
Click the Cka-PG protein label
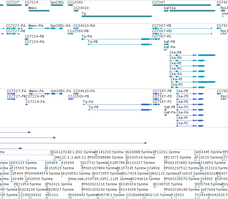pos(183,107)
